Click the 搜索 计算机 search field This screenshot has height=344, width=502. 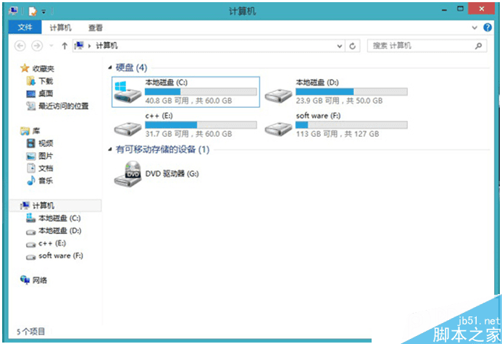point(427,46)
